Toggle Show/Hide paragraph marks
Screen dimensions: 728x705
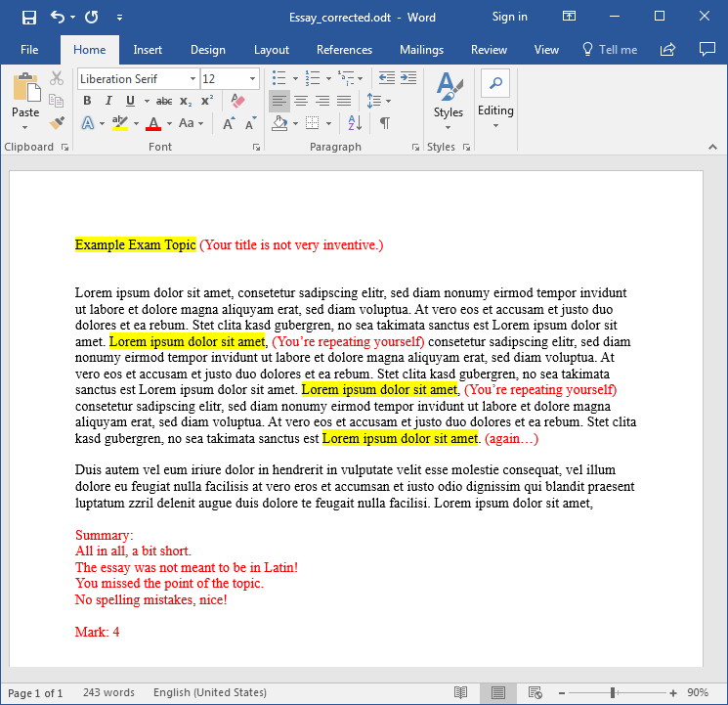(384, 123)
